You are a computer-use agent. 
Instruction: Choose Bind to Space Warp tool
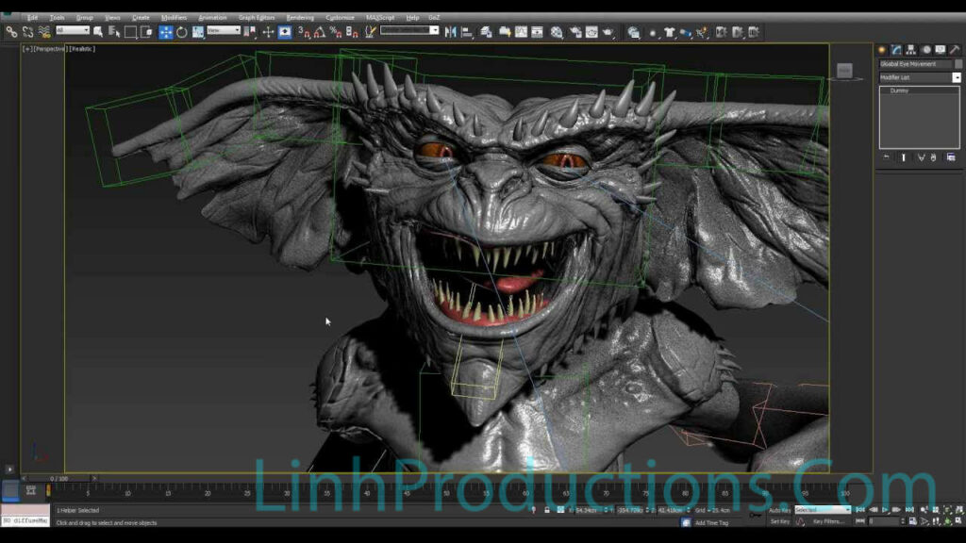click(44, 32)
